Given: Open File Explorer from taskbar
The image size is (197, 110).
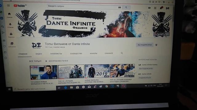Looking at the screenshot, I should (71, 87).
